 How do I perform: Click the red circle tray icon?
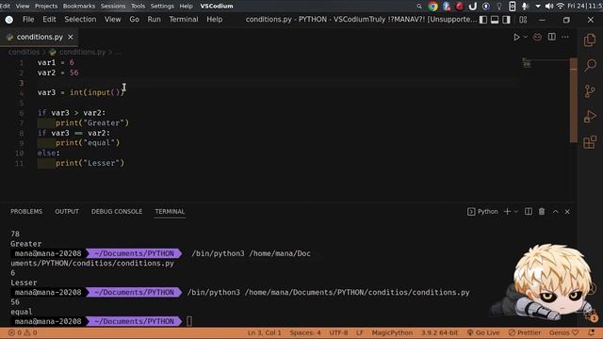click(x=460, y=7)
